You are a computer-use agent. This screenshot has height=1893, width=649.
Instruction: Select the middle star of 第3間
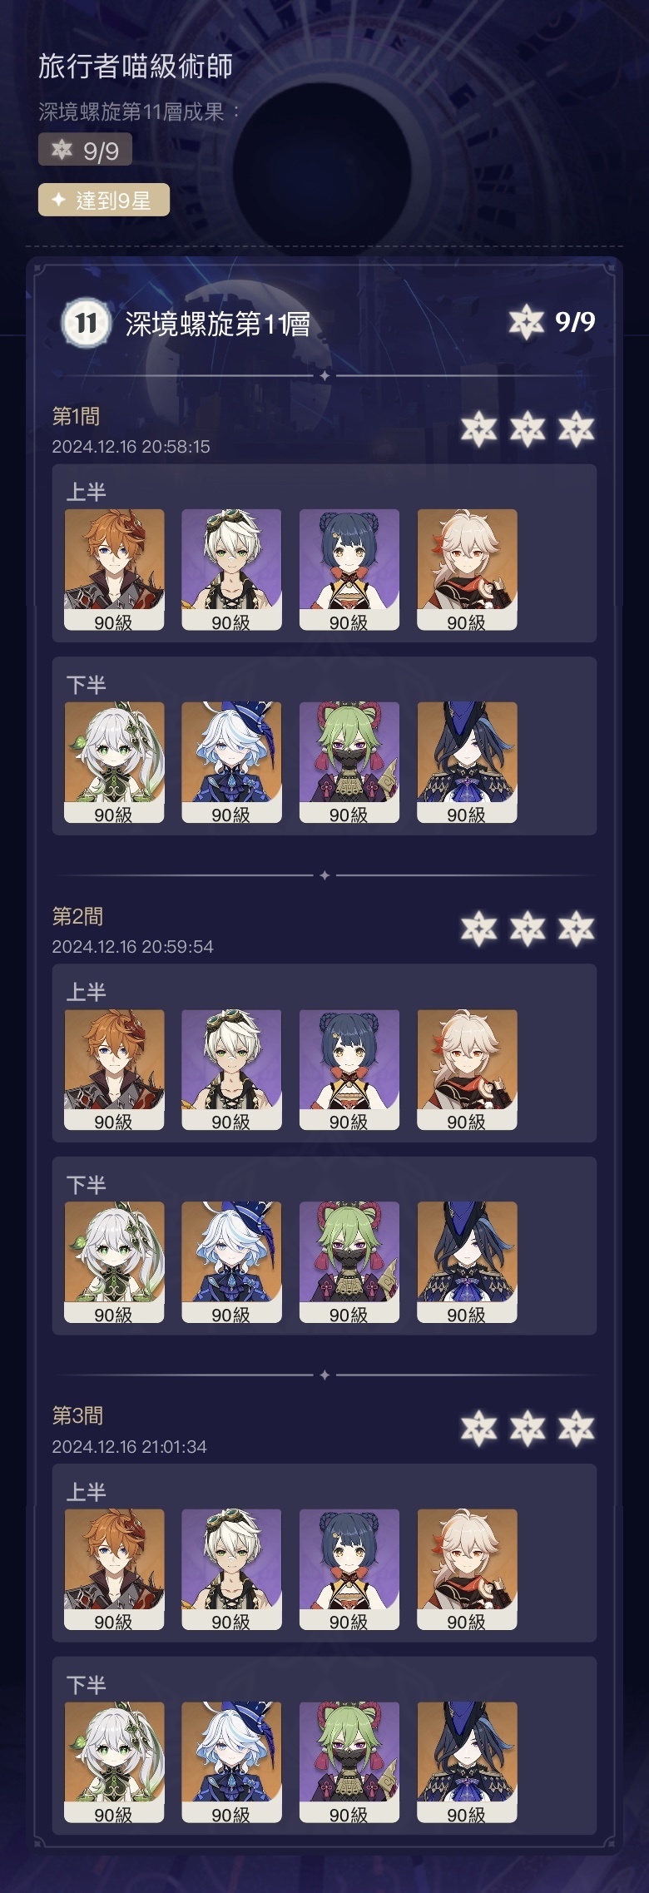tap(528, 1429)
